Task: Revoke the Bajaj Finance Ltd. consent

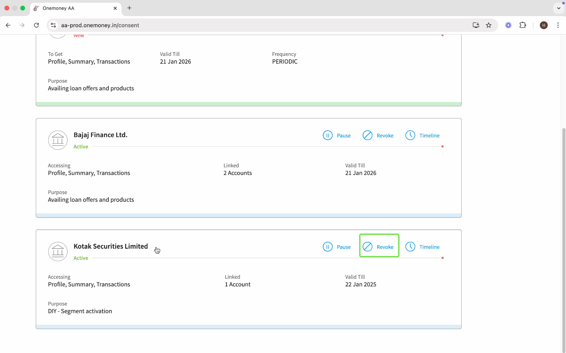Action: pos(378,135)
